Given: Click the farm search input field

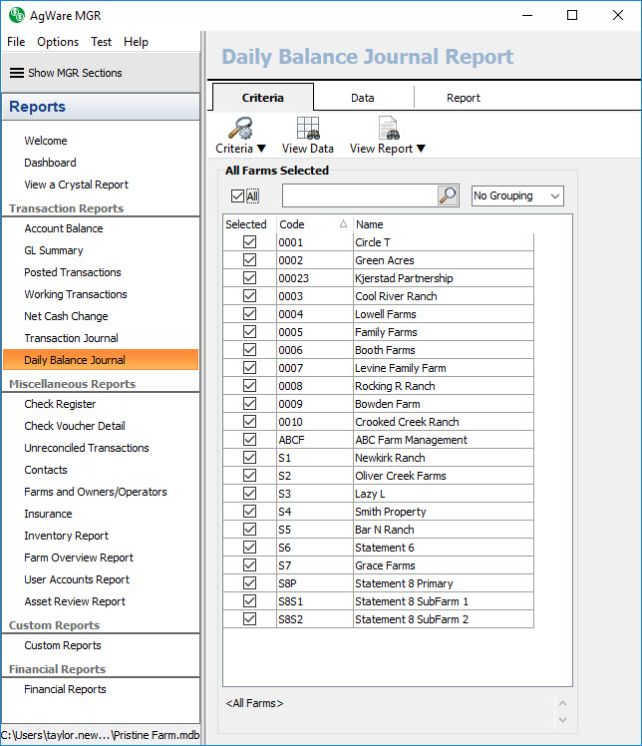Looking at the screenshot, I should pos(359,195).
